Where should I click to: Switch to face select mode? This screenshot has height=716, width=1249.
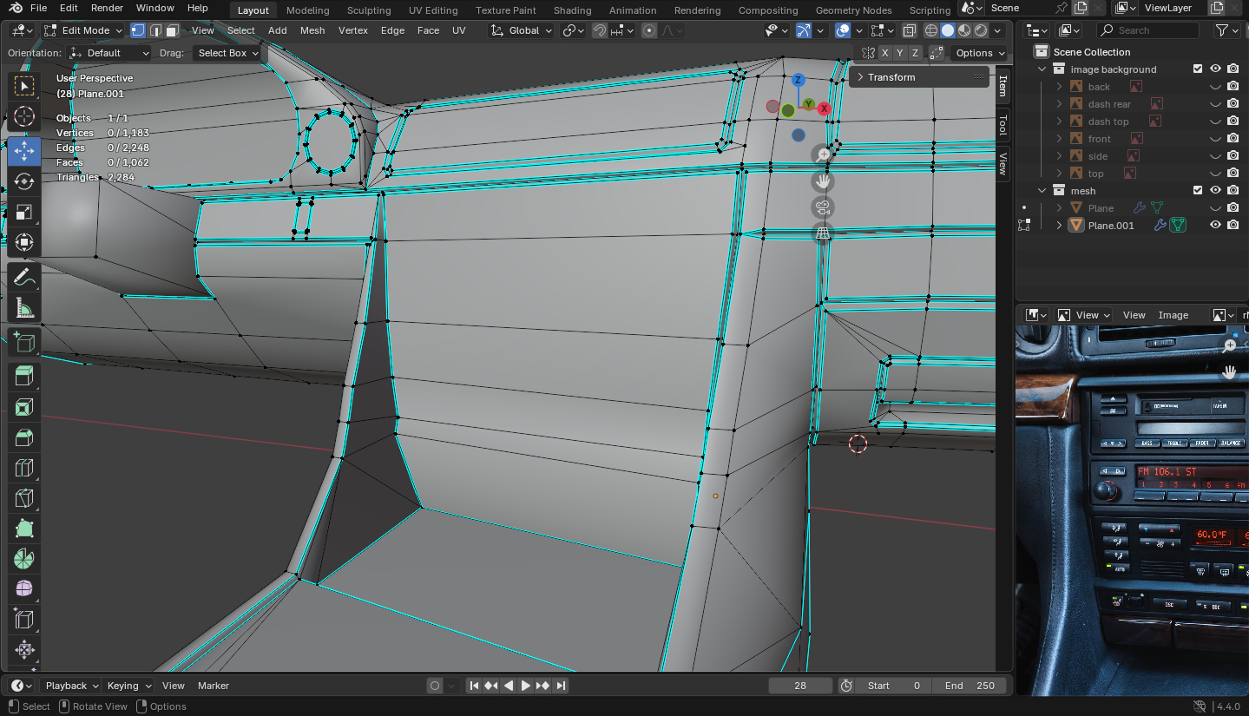point(173,30)
